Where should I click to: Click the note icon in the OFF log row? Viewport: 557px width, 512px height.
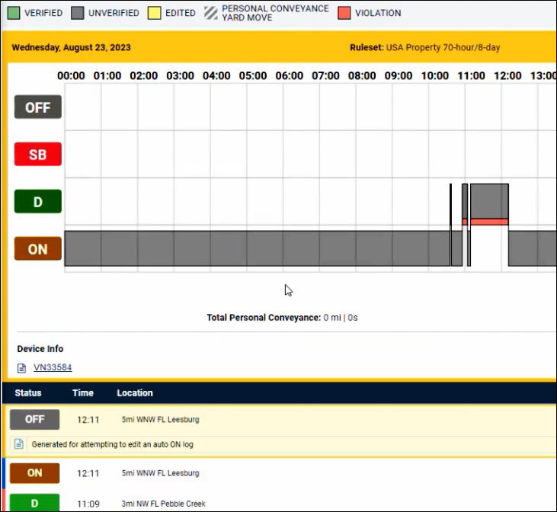click(20, 443)
